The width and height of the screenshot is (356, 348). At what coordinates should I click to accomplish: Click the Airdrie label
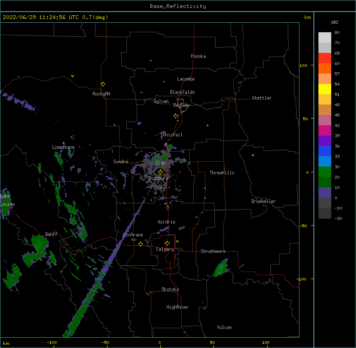point(166,222)
